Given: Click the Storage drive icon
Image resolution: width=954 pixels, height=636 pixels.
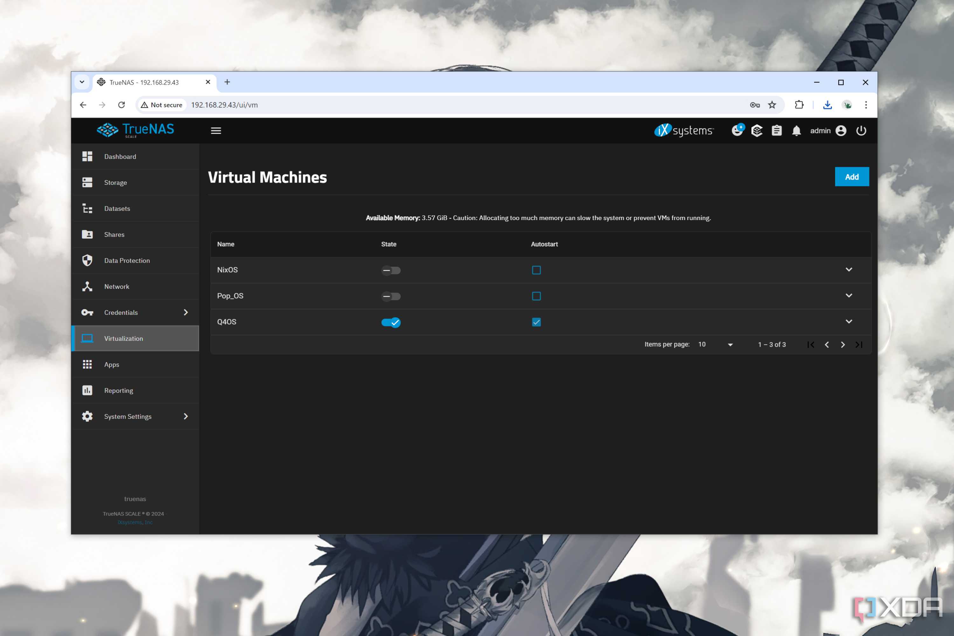Looking at the screenshot, I should 87,183.
